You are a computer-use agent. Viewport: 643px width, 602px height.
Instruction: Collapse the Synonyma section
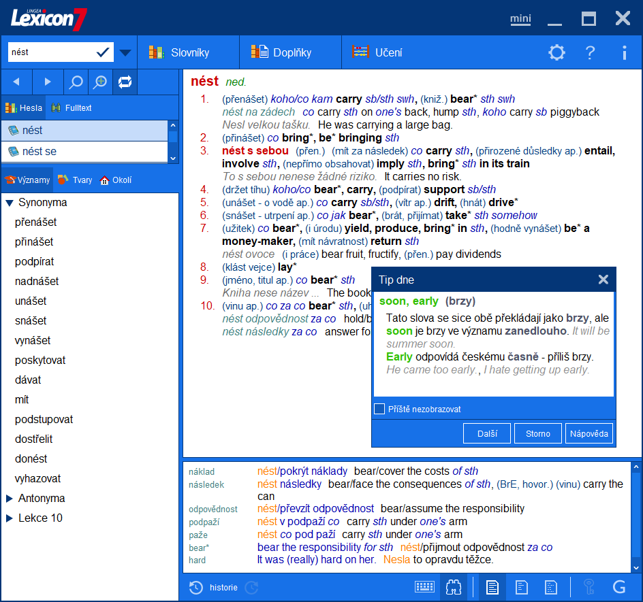click(x=10, y=202)
